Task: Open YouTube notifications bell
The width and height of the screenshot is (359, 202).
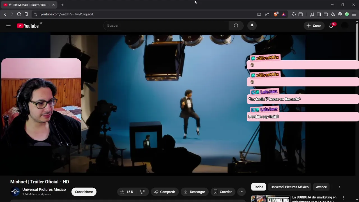Action: (331, 26)
